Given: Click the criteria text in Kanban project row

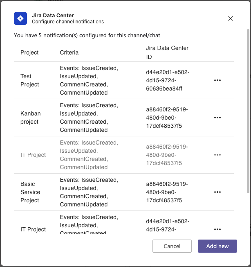Looking at the screenshot, I should pos(89,118).
